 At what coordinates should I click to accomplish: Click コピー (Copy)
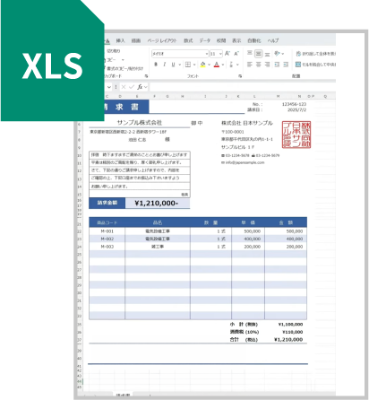[111, 60]
